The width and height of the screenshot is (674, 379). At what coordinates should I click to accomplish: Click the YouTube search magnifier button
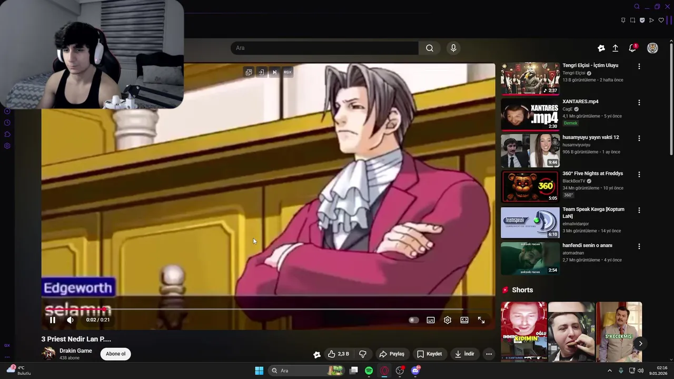(x=430, y=48)
